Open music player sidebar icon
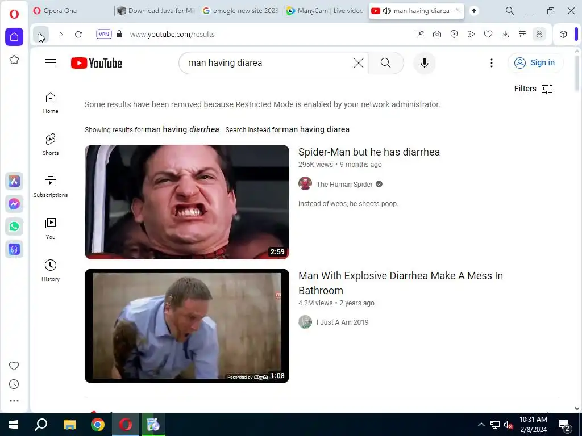The height and width of the screenshot is (436, 582). tap(14, 249)
